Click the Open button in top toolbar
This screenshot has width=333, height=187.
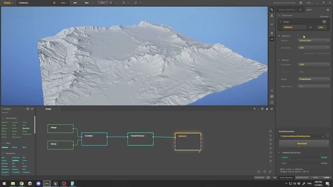pyautogui.click(x=87, y=3)
